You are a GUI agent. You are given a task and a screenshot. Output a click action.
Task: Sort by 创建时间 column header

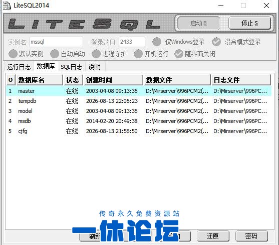pos(113,80)
